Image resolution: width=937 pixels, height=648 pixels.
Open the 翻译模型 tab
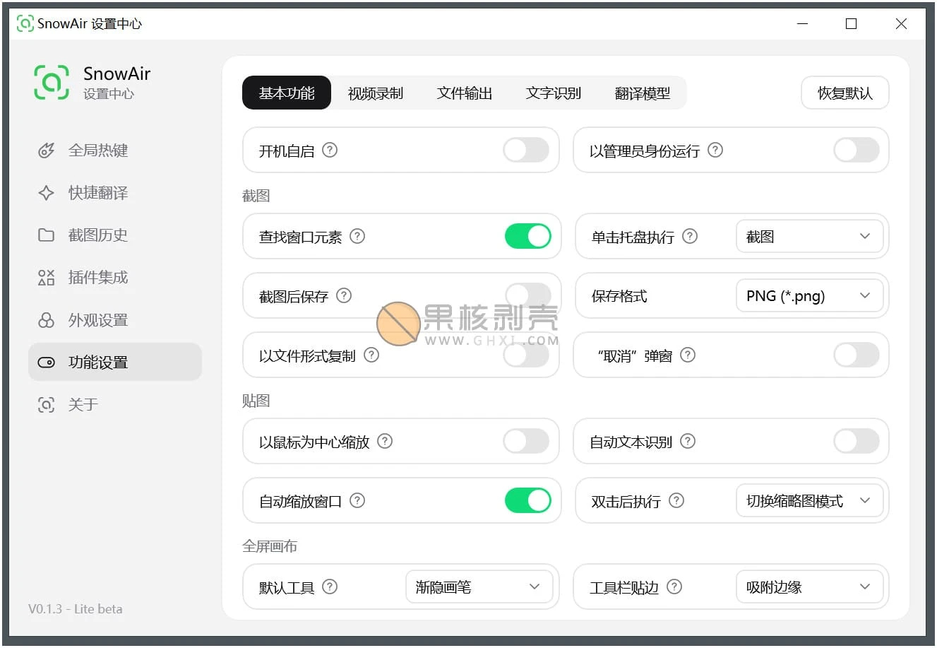pos(643,93)
